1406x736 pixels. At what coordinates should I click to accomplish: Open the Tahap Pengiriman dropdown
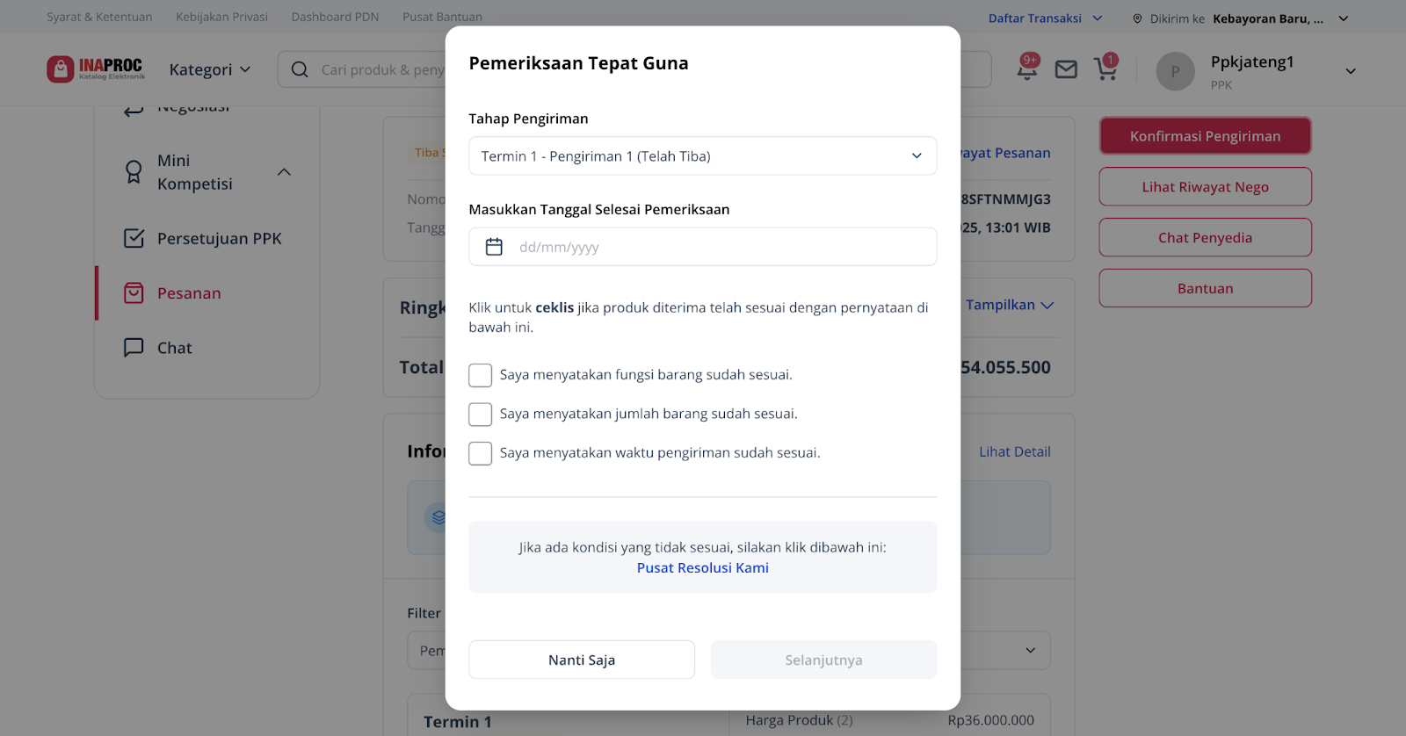tap(702, 156)
